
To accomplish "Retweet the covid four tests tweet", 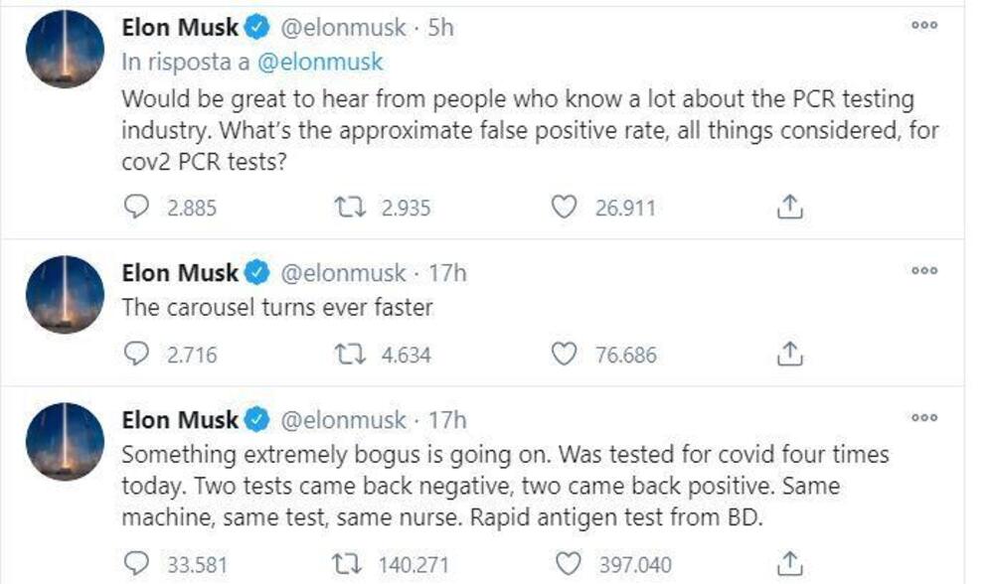I will (349, 565).
